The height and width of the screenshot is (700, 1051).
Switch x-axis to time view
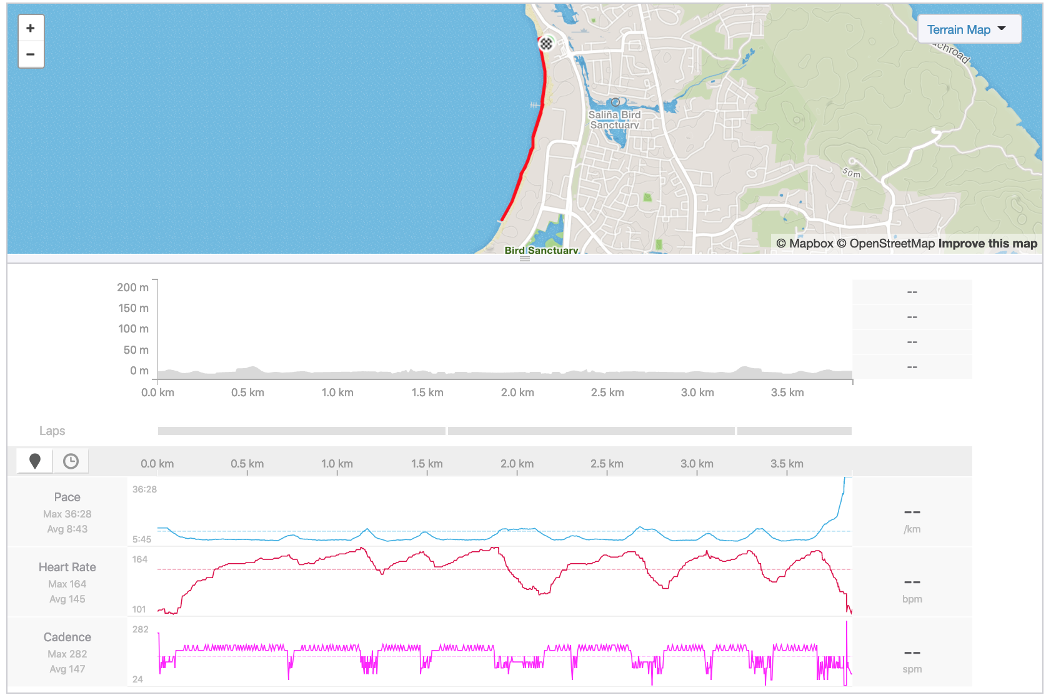coord(71,461)
